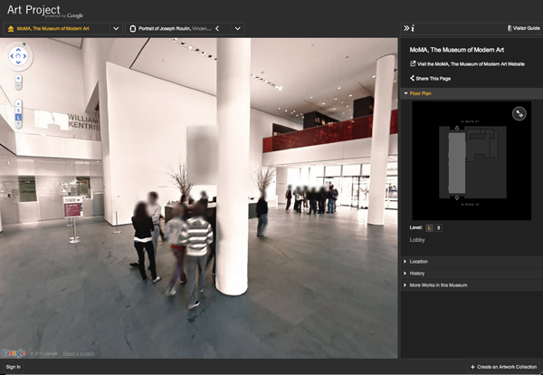Screen dimensions: 543x375
Task: Collapse the Floor Plan section
Action: click(472, 93)
